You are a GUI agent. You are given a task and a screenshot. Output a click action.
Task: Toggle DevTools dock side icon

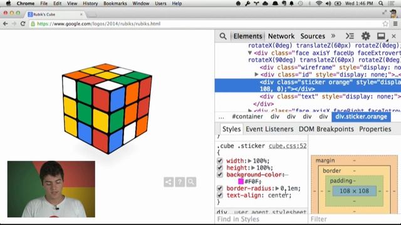pos(381,36)
